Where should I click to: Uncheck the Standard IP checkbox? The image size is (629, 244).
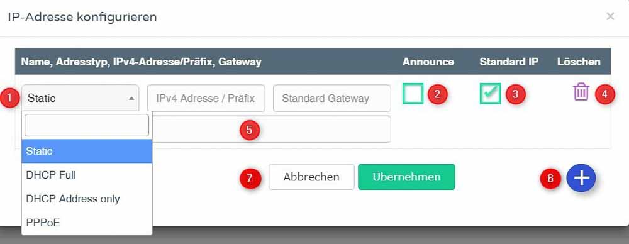(x=490, y=94)
